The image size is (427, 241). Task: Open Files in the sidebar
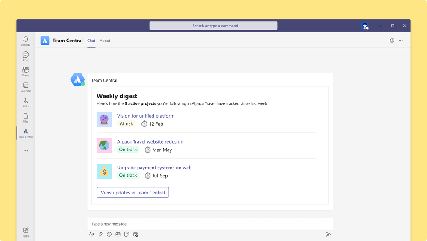(26, 118)
